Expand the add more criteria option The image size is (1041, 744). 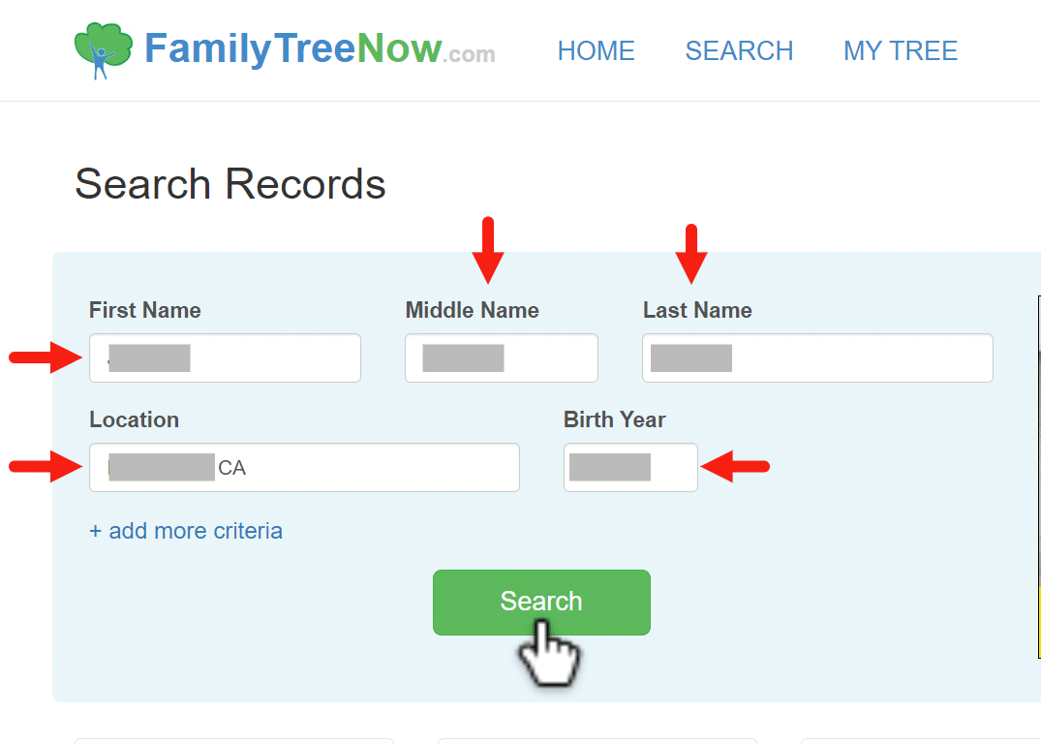[x=186, y=531]
